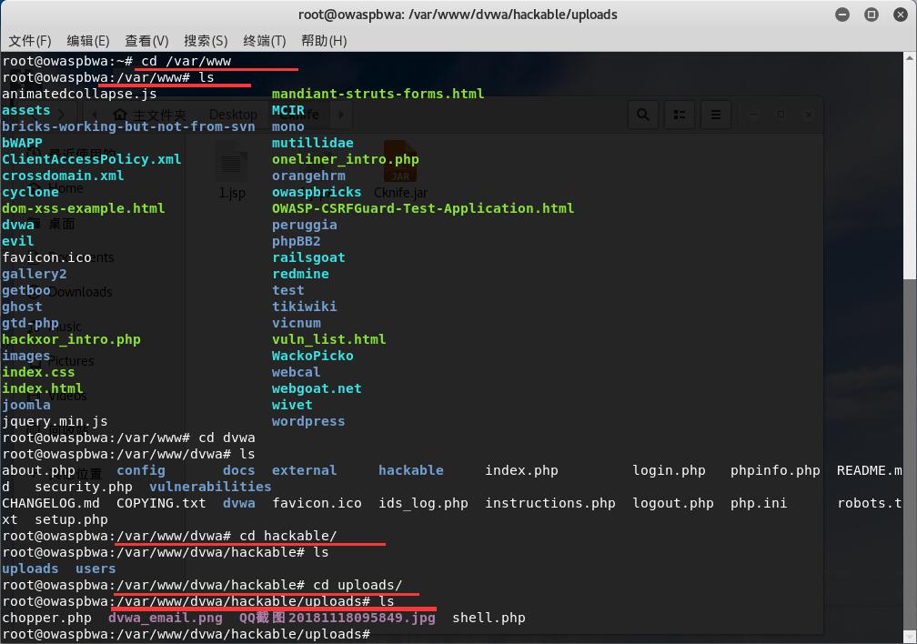917x644 pixels.
Task: Click the text 'crossdomain.xml'
Action: click(x=63, y=176)
